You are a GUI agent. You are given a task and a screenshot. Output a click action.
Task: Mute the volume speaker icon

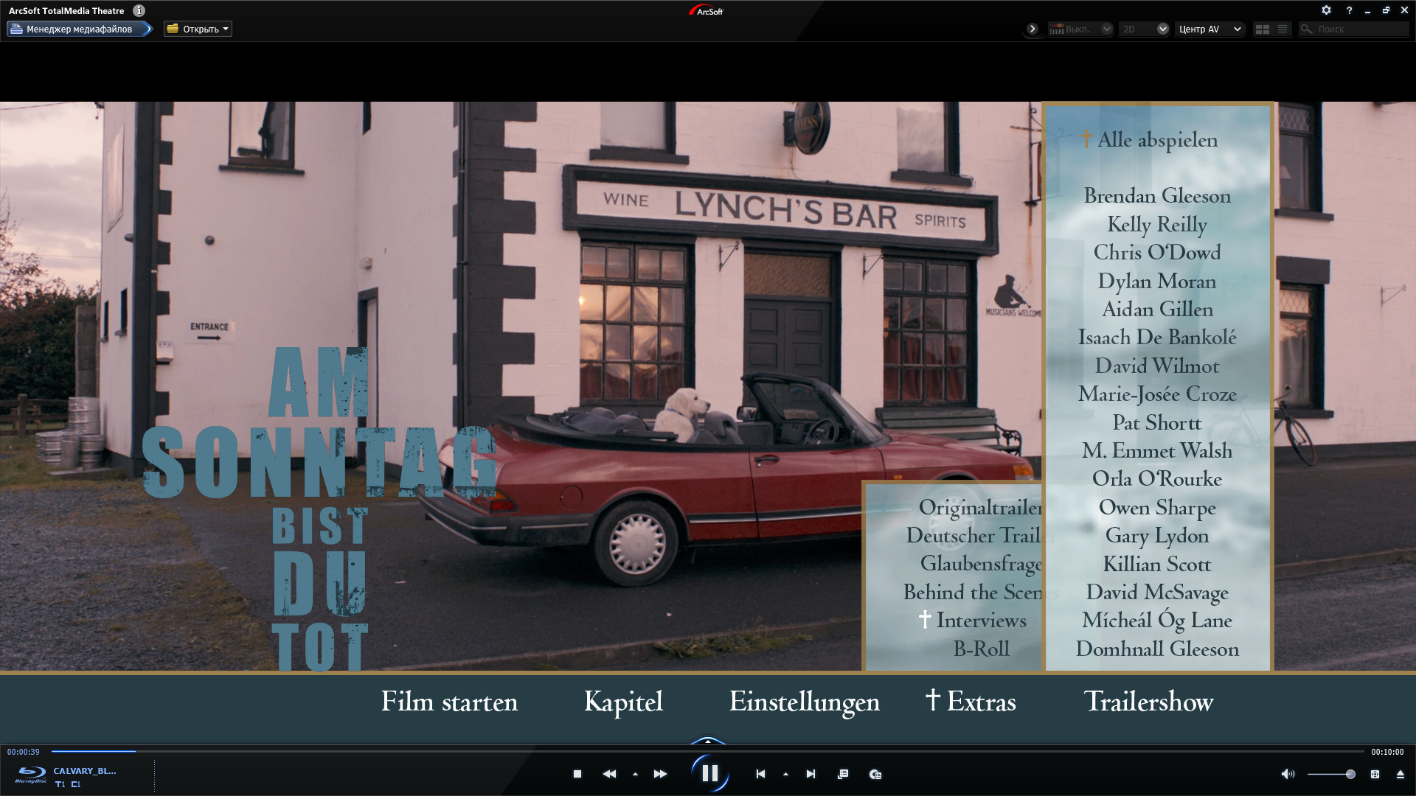click(x=1288, y=774)
